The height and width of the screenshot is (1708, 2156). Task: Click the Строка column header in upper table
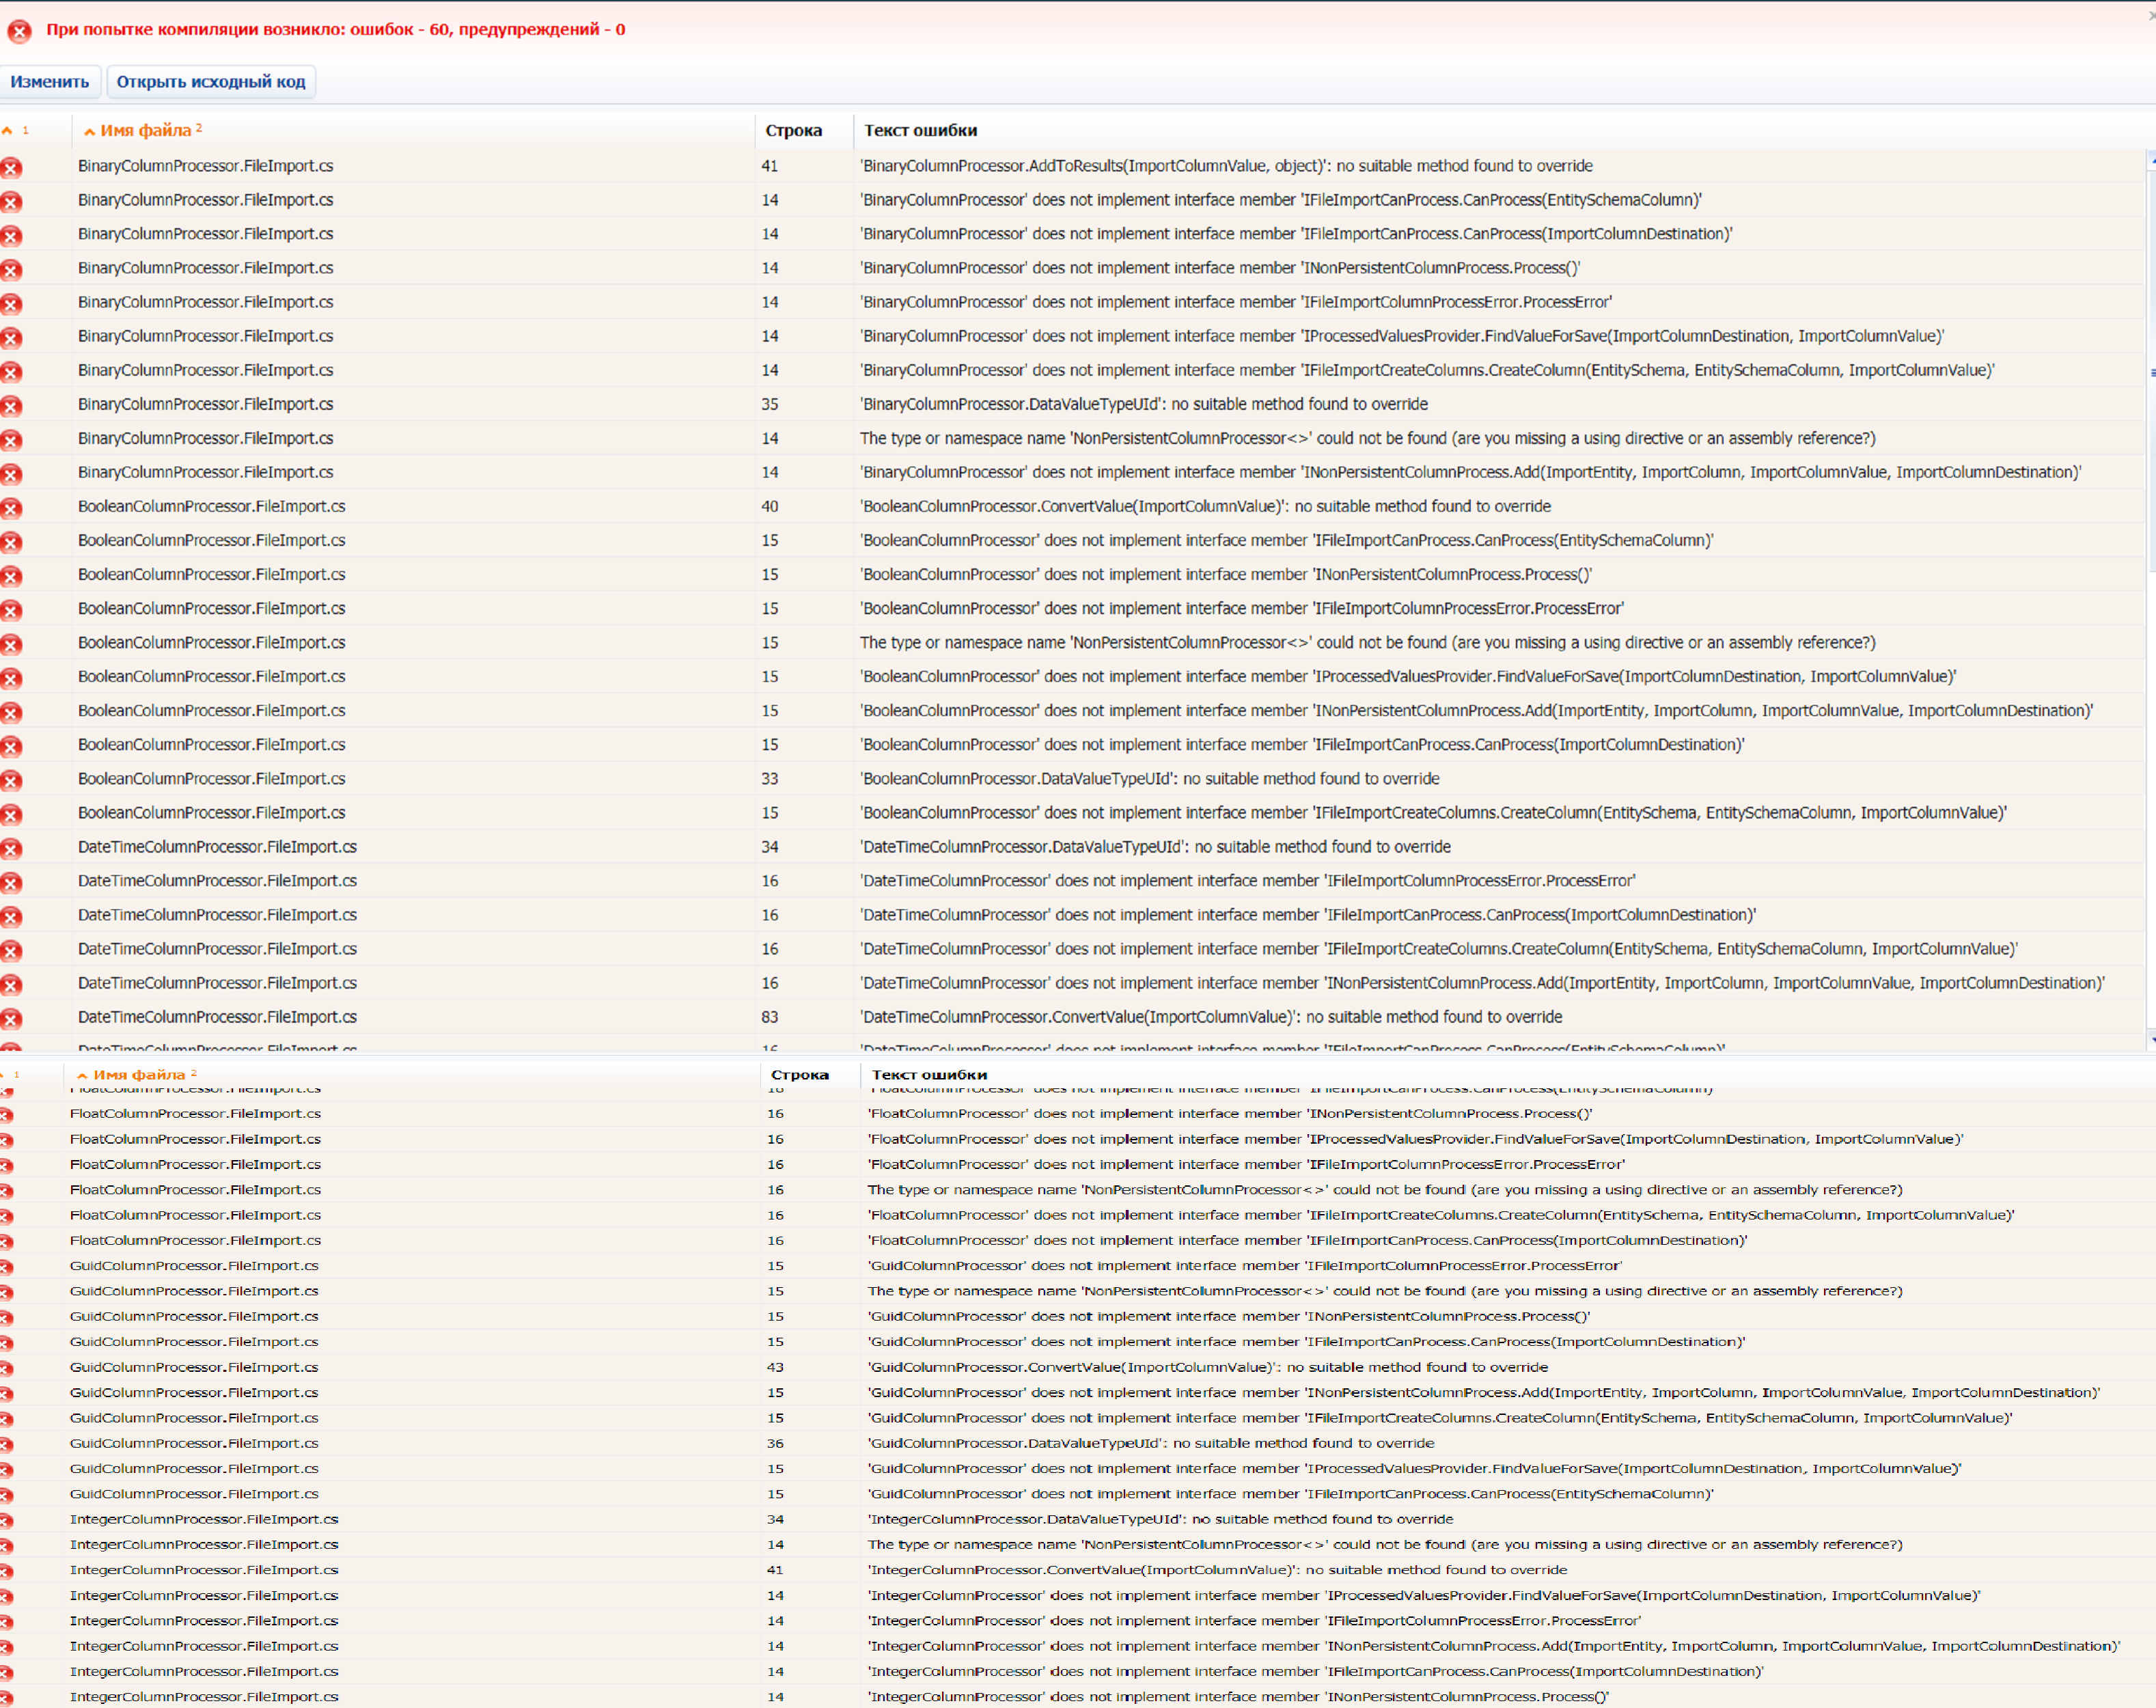pos(793,130)
